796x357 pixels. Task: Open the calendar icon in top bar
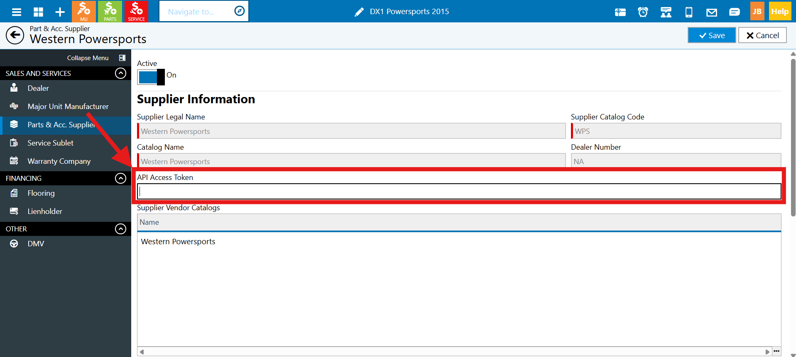620,12
